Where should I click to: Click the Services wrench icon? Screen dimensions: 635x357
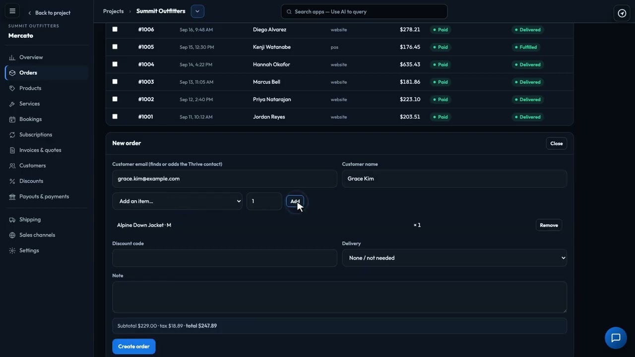pos(12,104)
